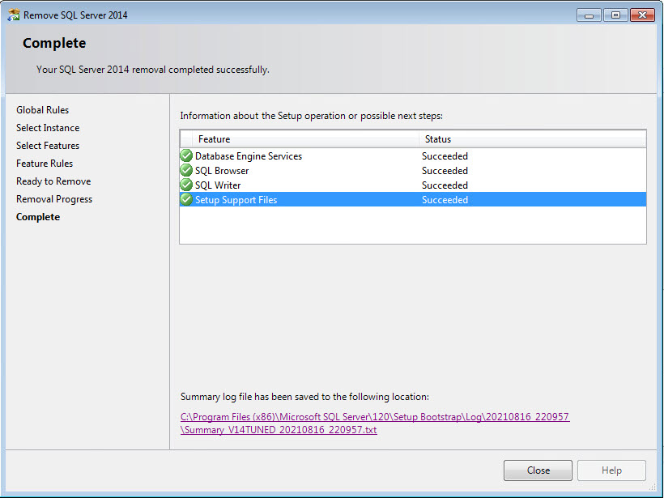Click the removal completed successfully message
Screen dimensions: 664x498
pos(153,70)
